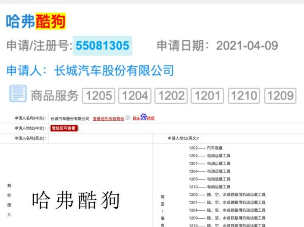Click the 1202—— 电动运载工具 row
The width and height of the screenshot is (304, 227).
[x=210, y=156]
